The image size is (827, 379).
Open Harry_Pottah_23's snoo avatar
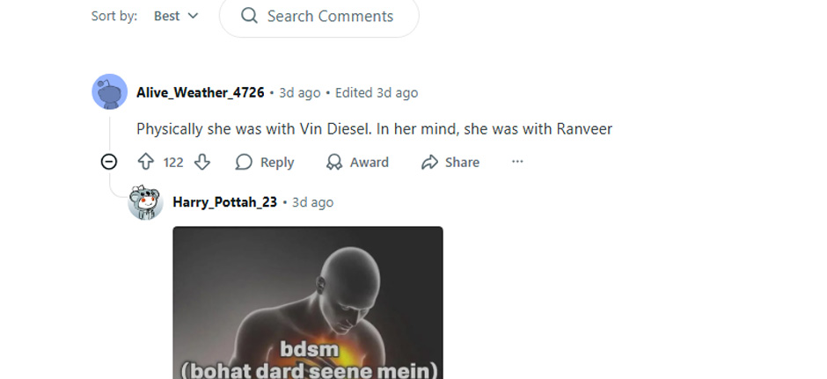click(x=145, y=202)
